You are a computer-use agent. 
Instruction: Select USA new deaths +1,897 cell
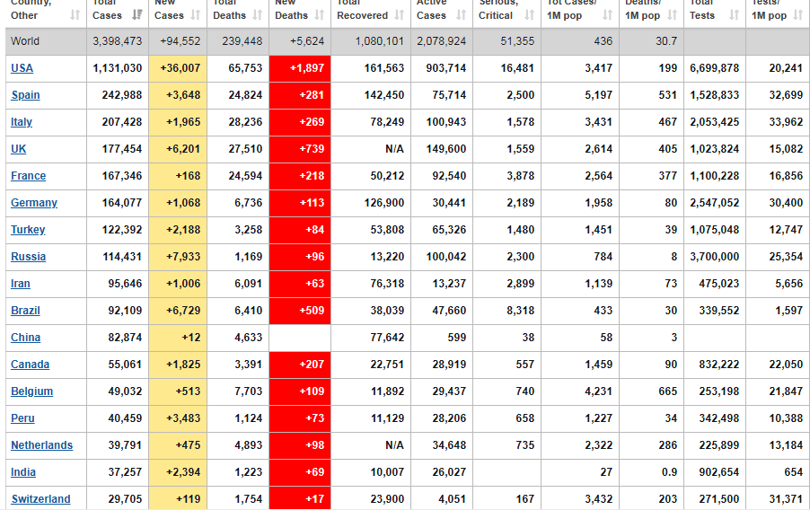300,69
